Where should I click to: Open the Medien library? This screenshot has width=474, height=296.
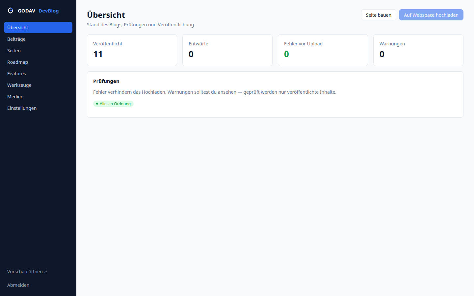(x=38, y=97)
